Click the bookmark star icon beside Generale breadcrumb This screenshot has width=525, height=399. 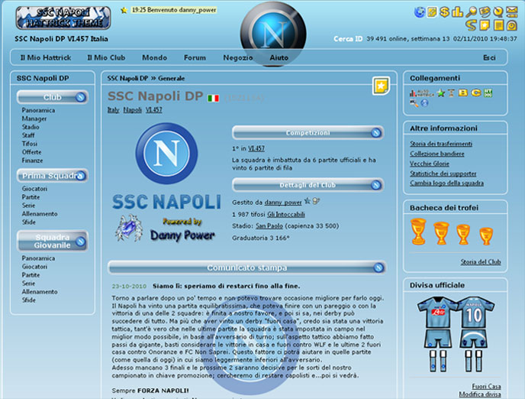[381, 86]
